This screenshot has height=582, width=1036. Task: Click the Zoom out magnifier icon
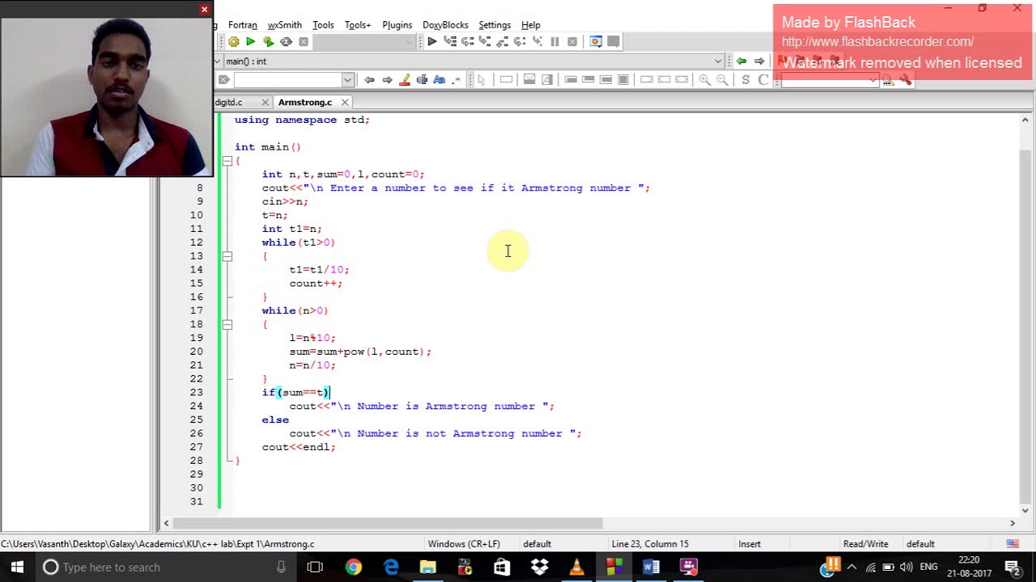tap(722, 79)
